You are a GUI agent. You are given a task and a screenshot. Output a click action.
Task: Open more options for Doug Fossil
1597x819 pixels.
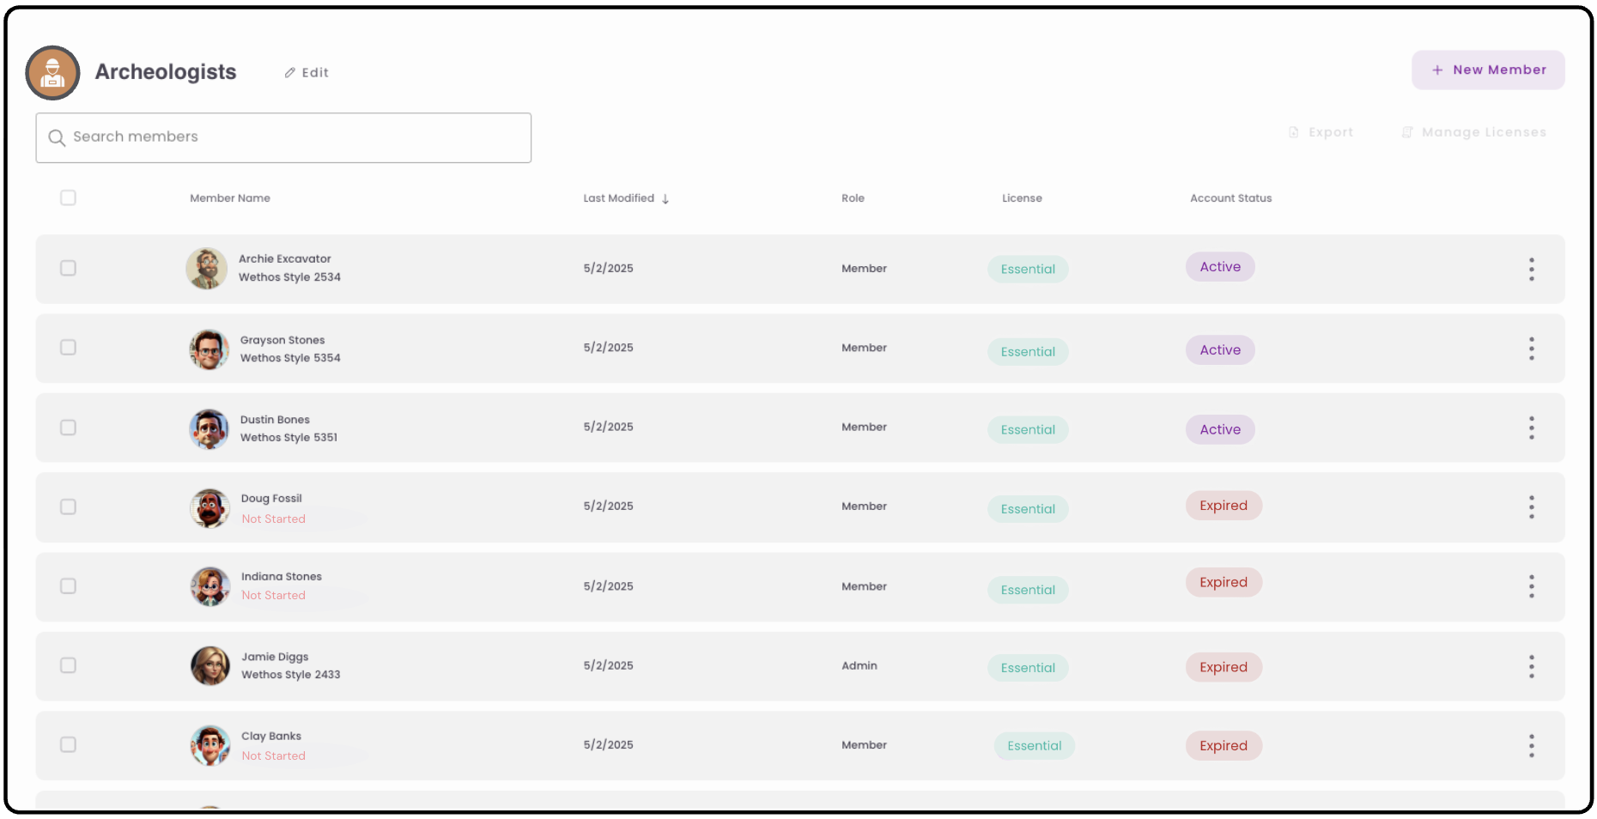point(1531,507)
